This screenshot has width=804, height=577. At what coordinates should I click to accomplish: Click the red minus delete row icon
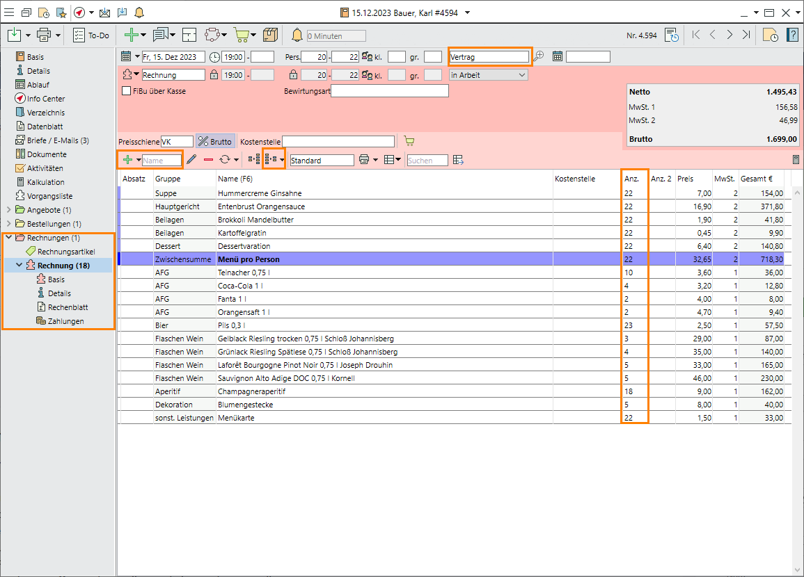pos(208,160)
